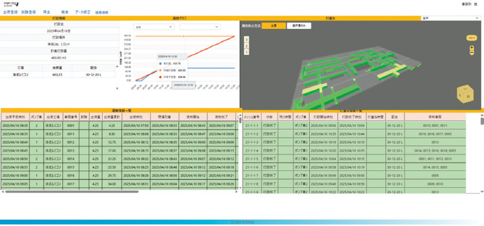Screen dimensions: 484x226
Task: Select mesh row 21-1-1-3
Action: pos(354,143)
